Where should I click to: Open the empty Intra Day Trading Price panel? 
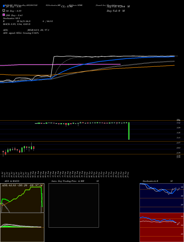[x=74, y=205]
